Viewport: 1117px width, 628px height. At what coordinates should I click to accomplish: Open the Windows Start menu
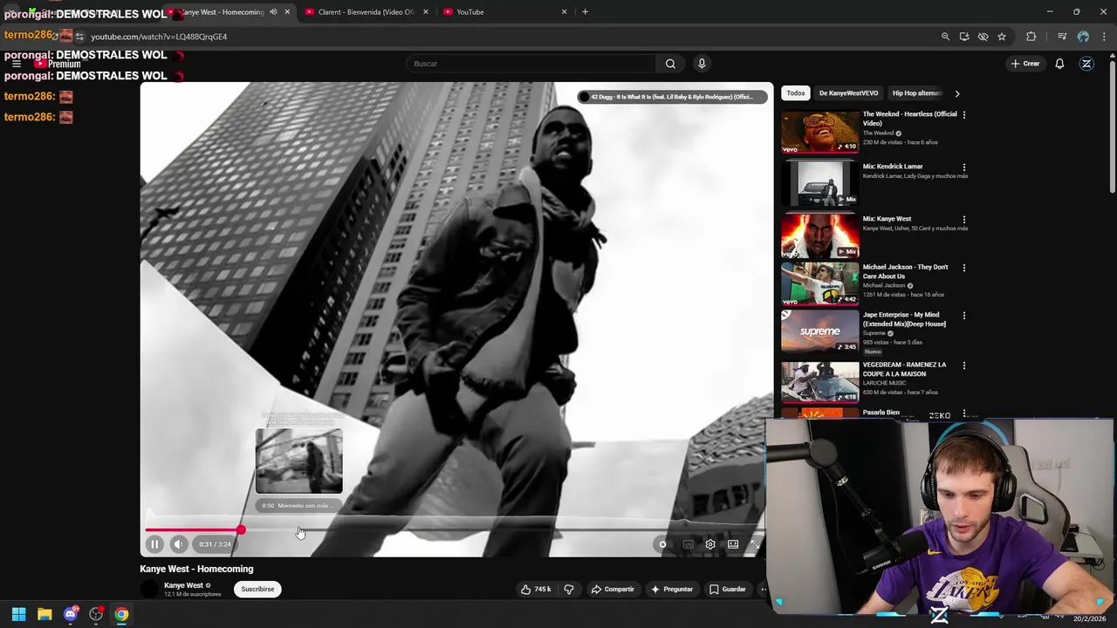(18, 615)
